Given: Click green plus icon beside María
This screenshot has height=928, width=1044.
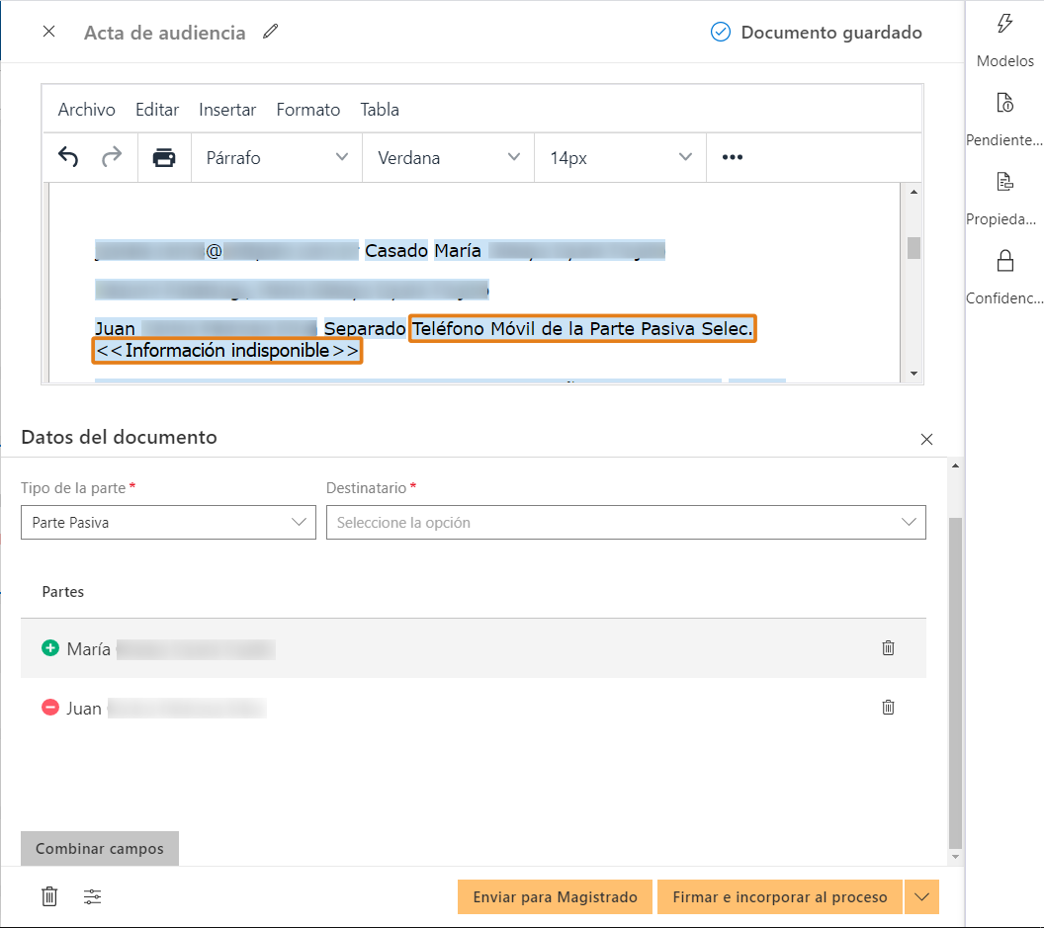Looking at the screenshot, I should pyautogui.click(x=50, y=647).
